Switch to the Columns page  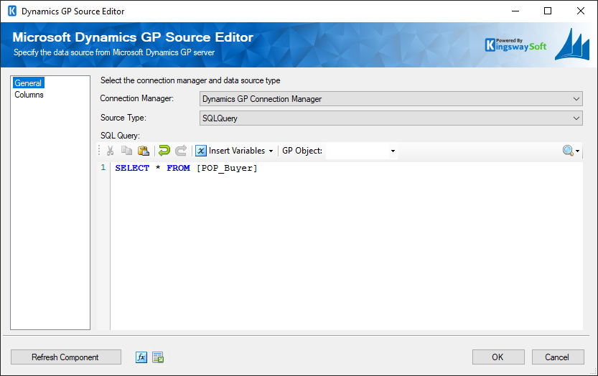point(29,95)
